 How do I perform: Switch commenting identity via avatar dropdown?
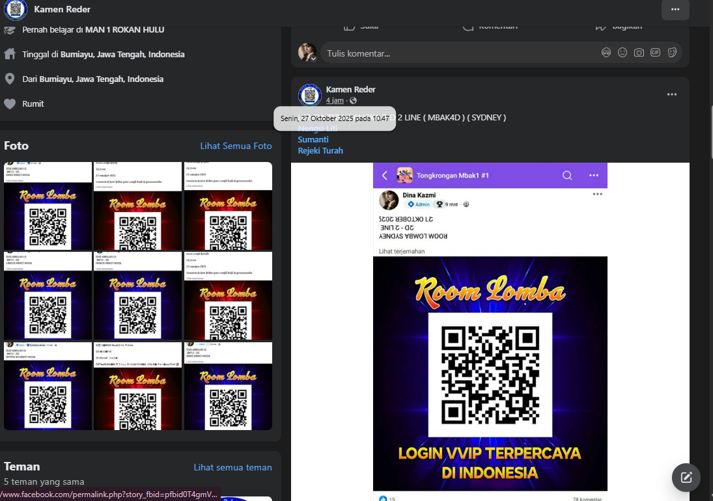[x=313, y=59]
